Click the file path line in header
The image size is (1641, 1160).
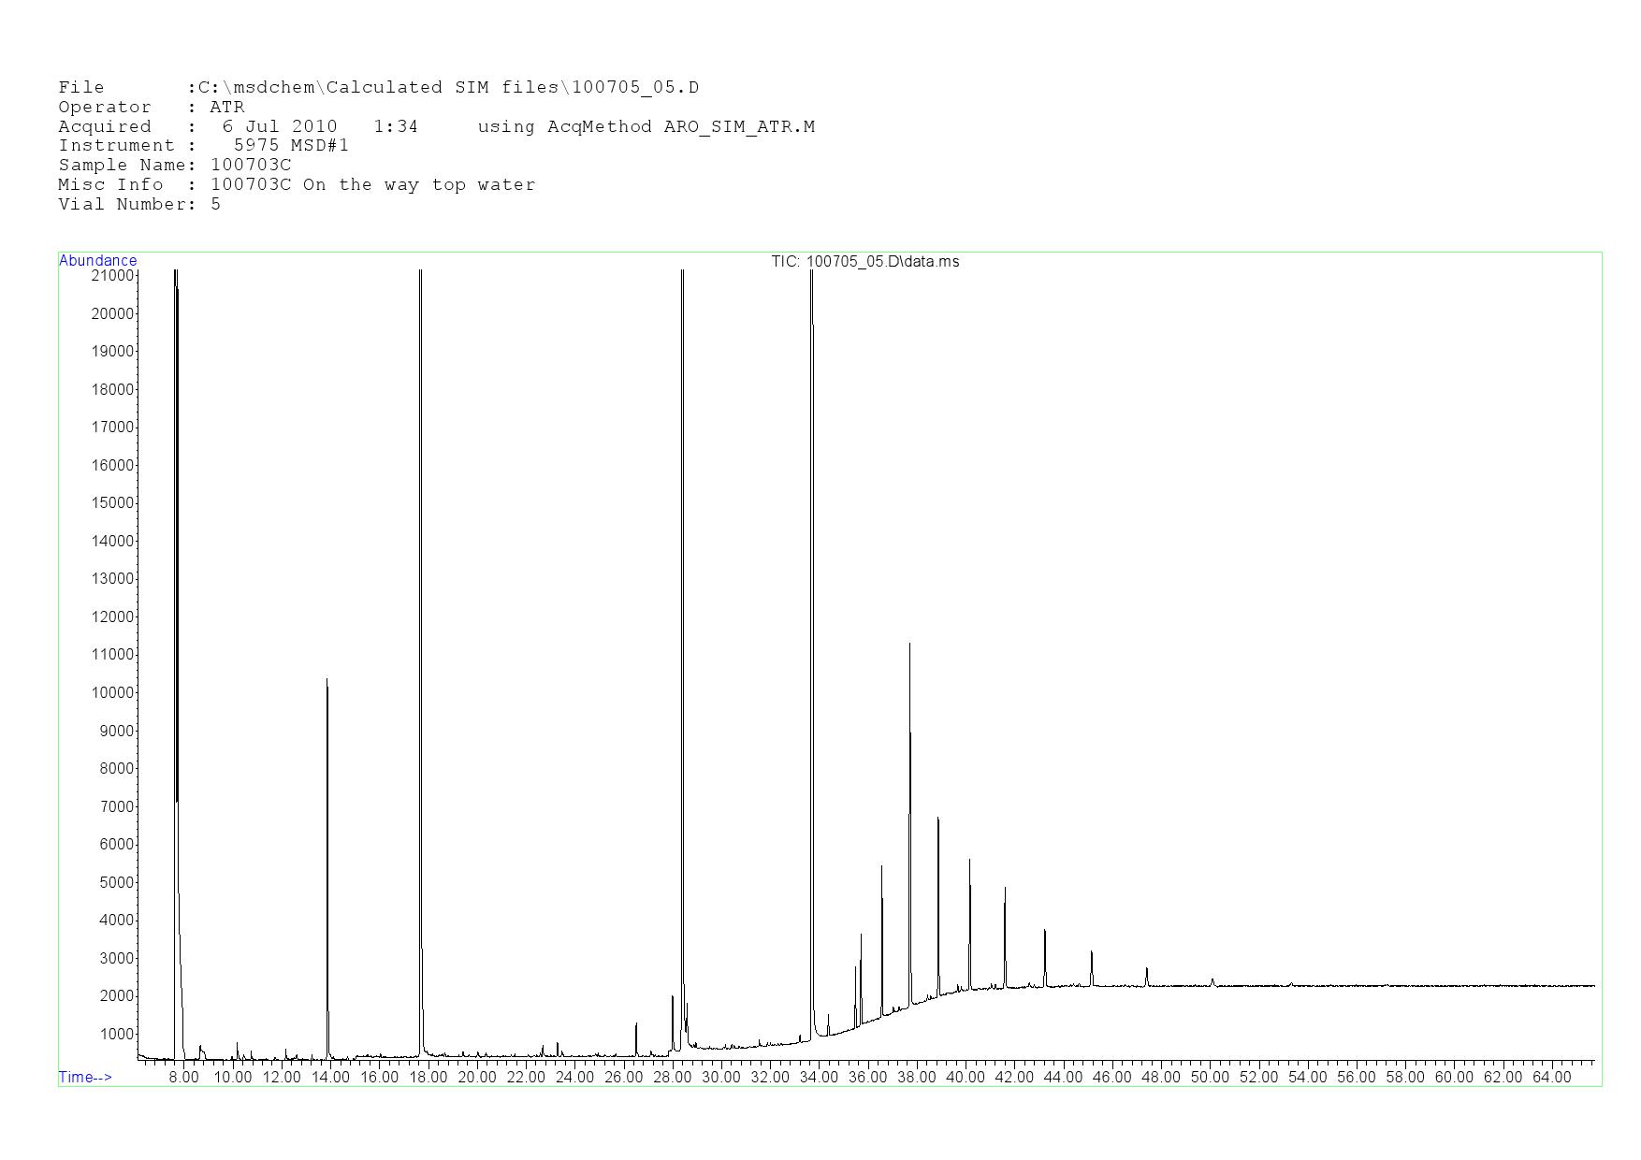click(378, 88)
